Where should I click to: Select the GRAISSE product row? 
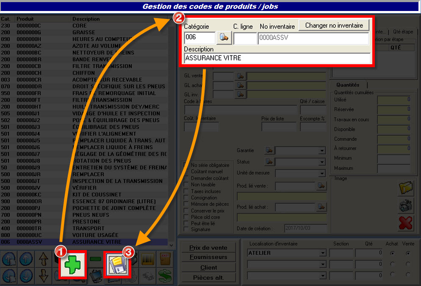tap(84, 33)
